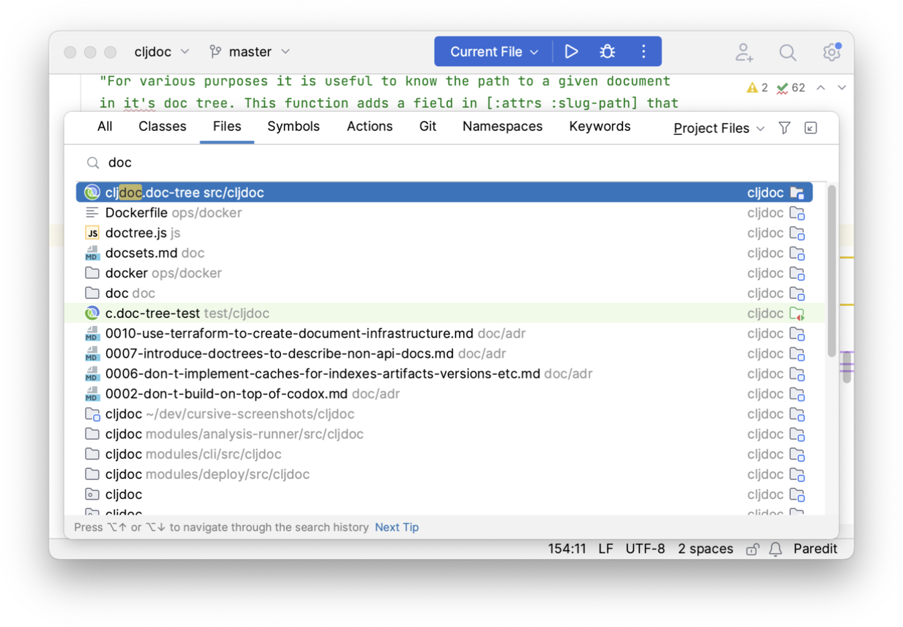Select c.doc-tree-test result
Image resolution: width=903 pixels, height=627 pixels.
click(x=444, y=313)
